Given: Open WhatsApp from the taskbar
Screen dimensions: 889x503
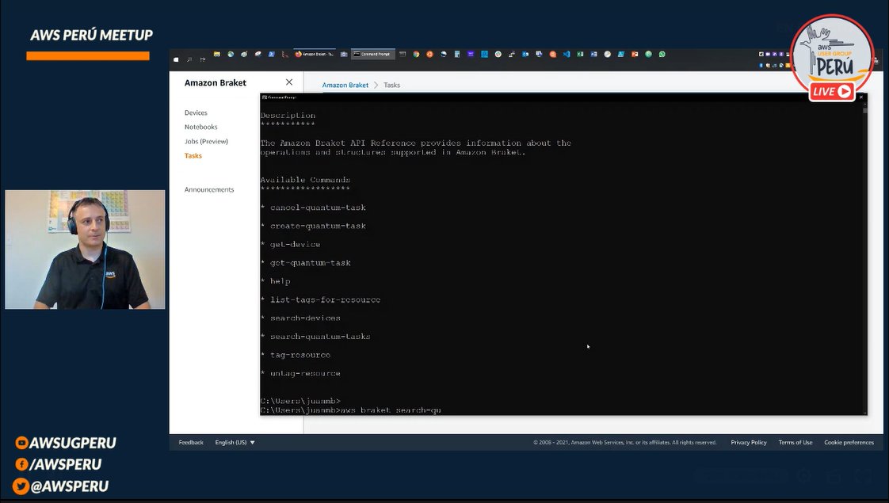Looking at the screenshot, I should coord(662,54).
